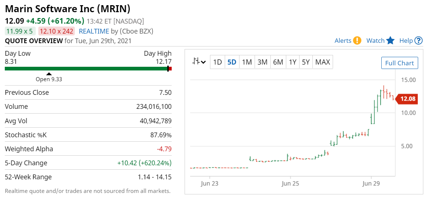The image size is (427, 197).
Task: Click the Weighted Alpha value -4.79
Action: (x=164, y=149)
